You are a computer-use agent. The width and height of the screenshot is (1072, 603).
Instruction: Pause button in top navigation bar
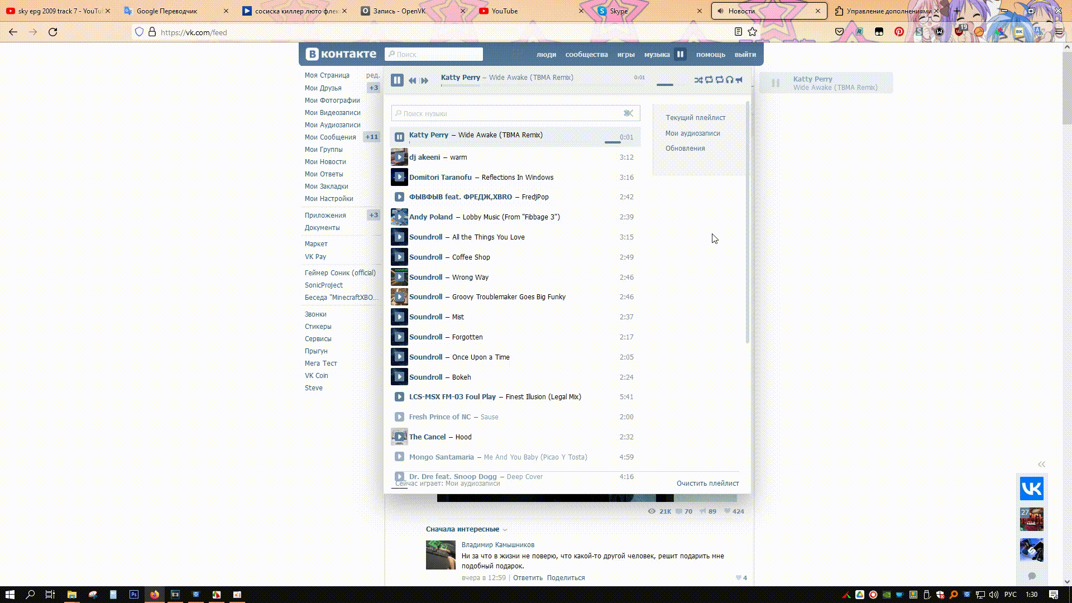[x=680, y=54]
